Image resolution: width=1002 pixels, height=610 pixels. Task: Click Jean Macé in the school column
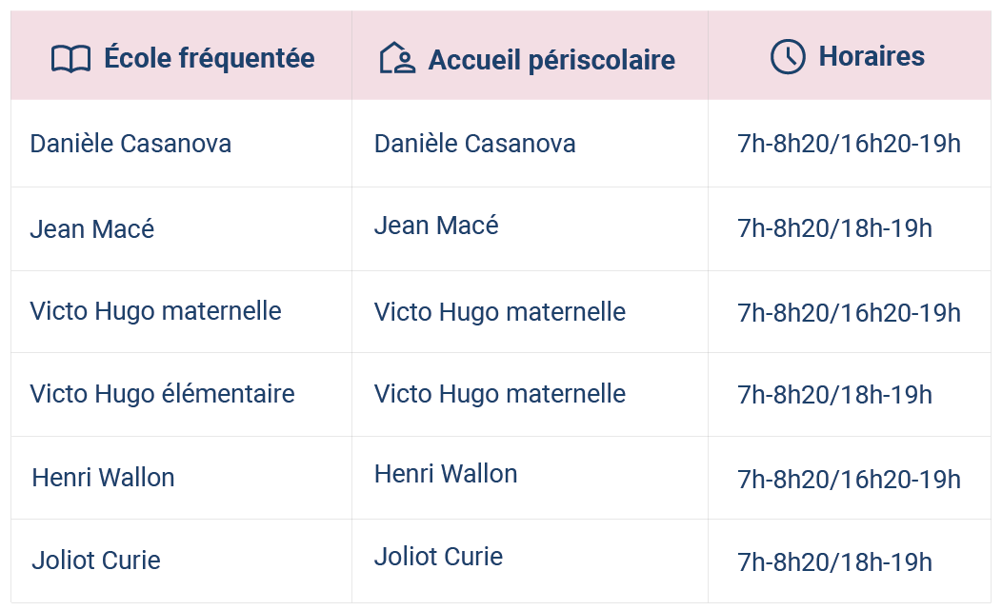click(92, 228)
